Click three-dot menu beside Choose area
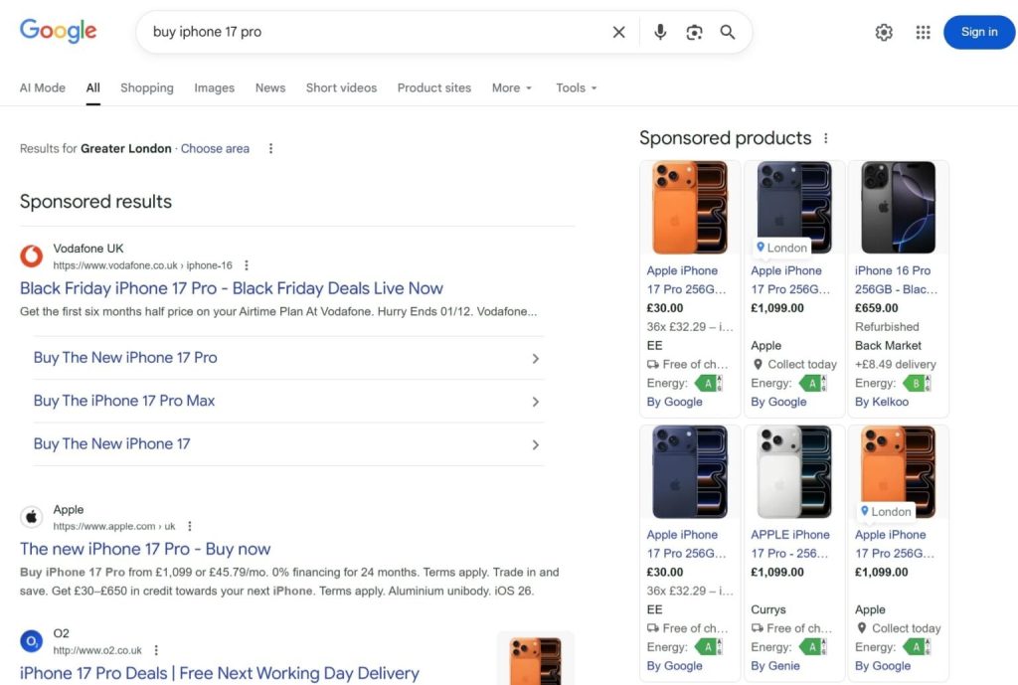 [270, 149]
